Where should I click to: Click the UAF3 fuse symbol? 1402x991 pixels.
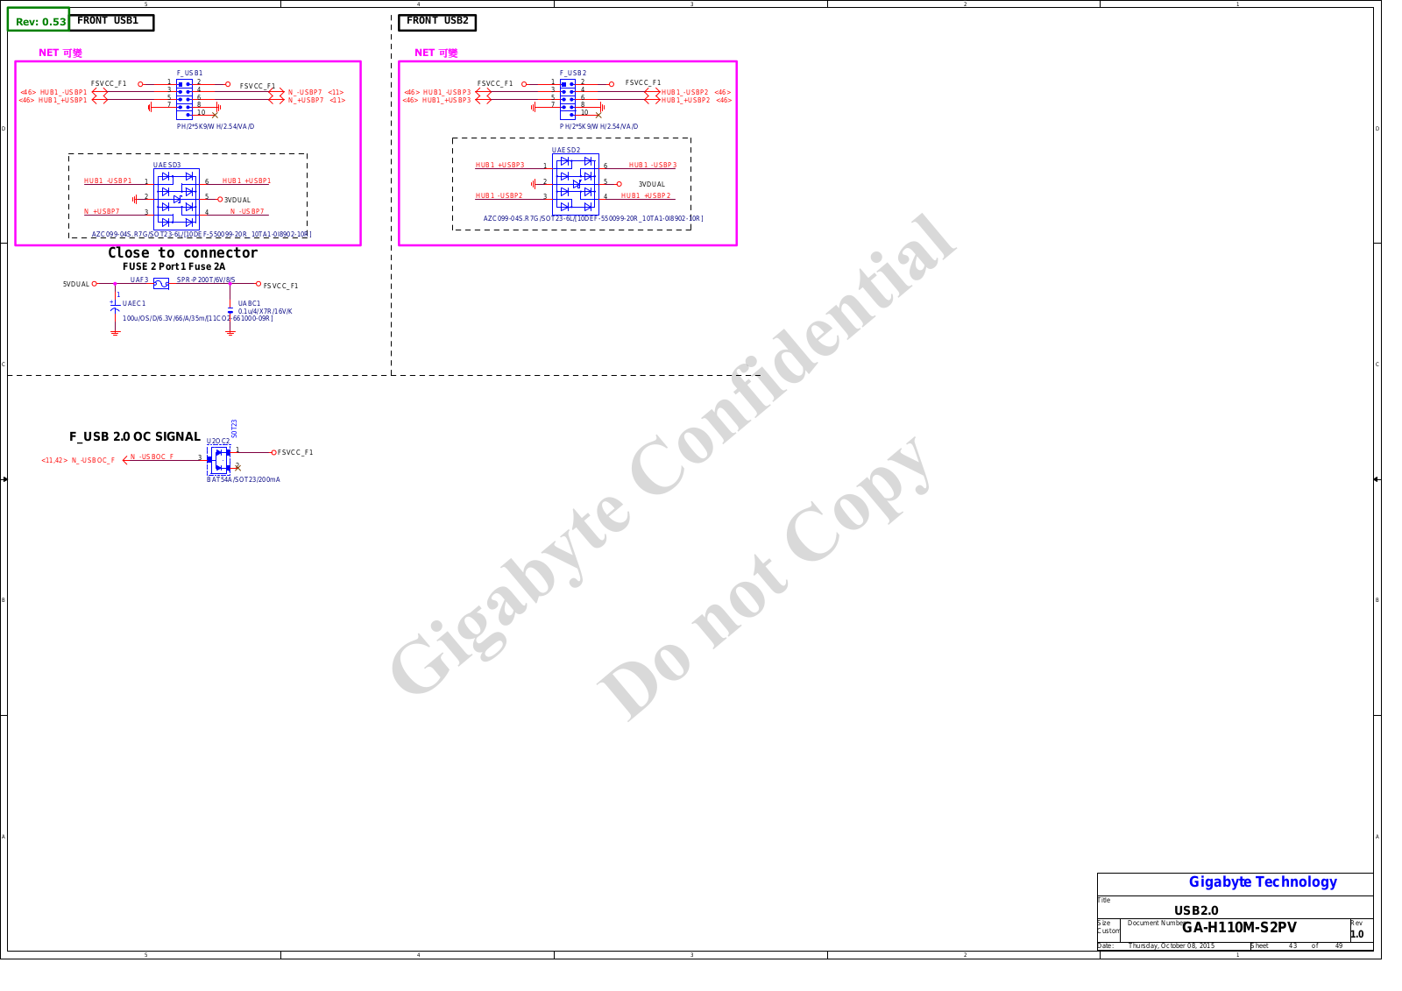(x=161, y=284)
